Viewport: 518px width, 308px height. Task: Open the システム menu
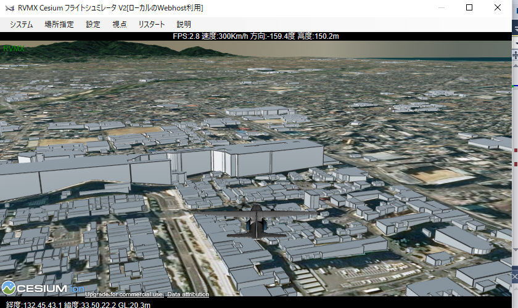point(21,25)
